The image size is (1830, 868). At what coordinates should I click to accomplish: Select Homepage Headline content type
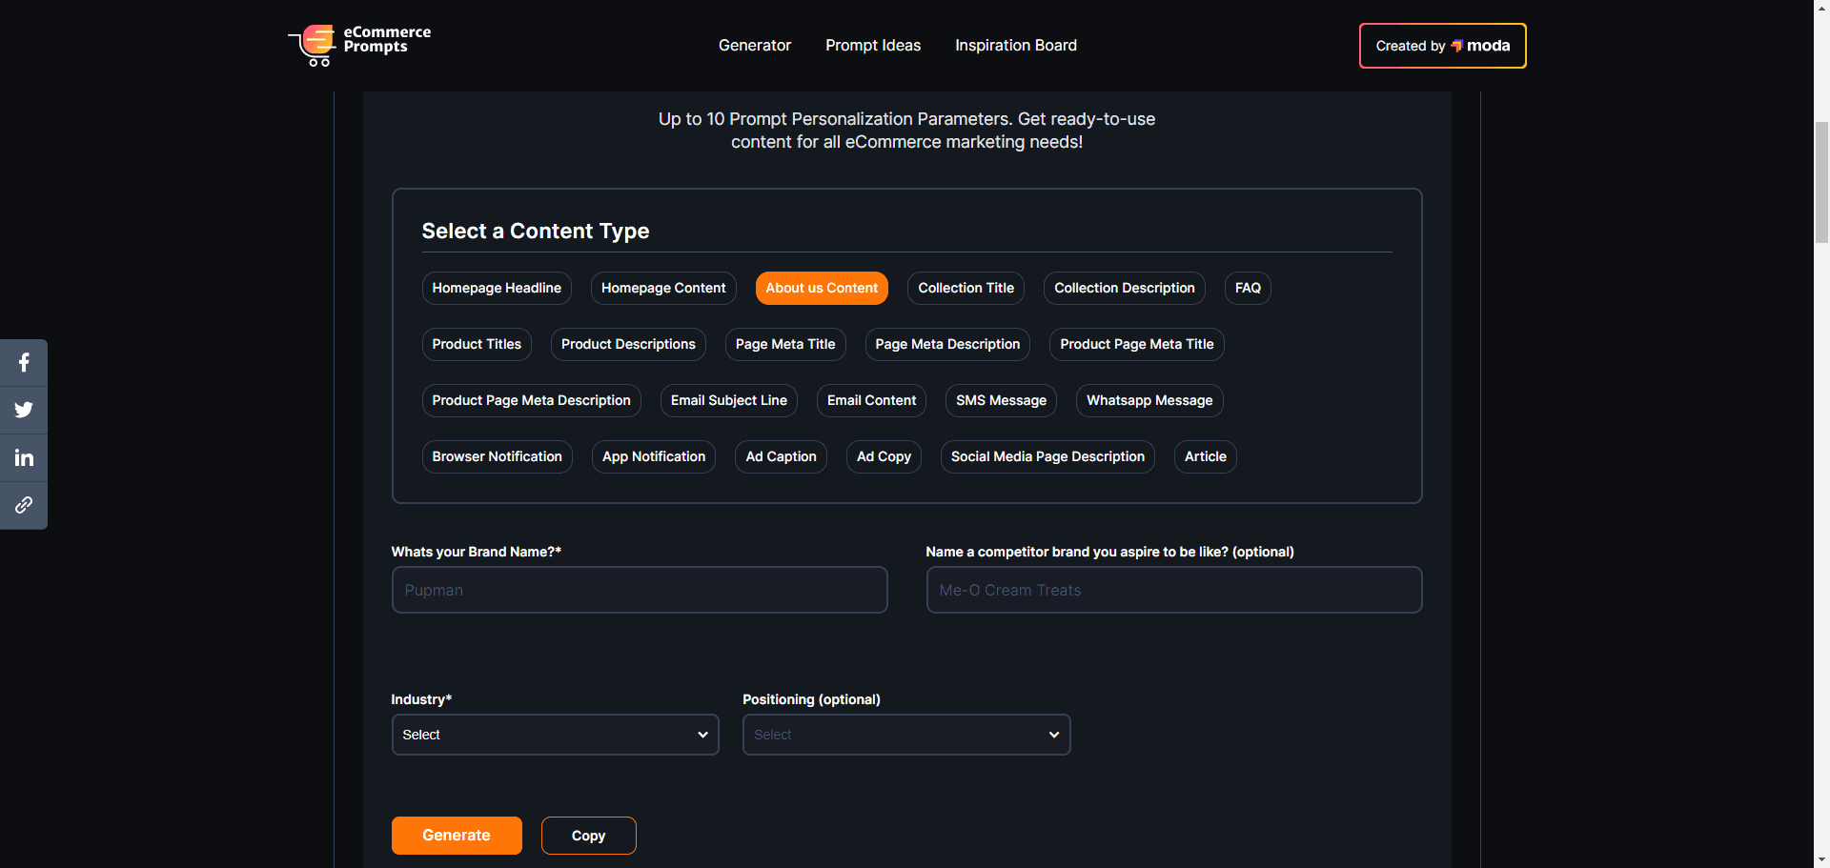pyautogui.click(x=497, y=288)
